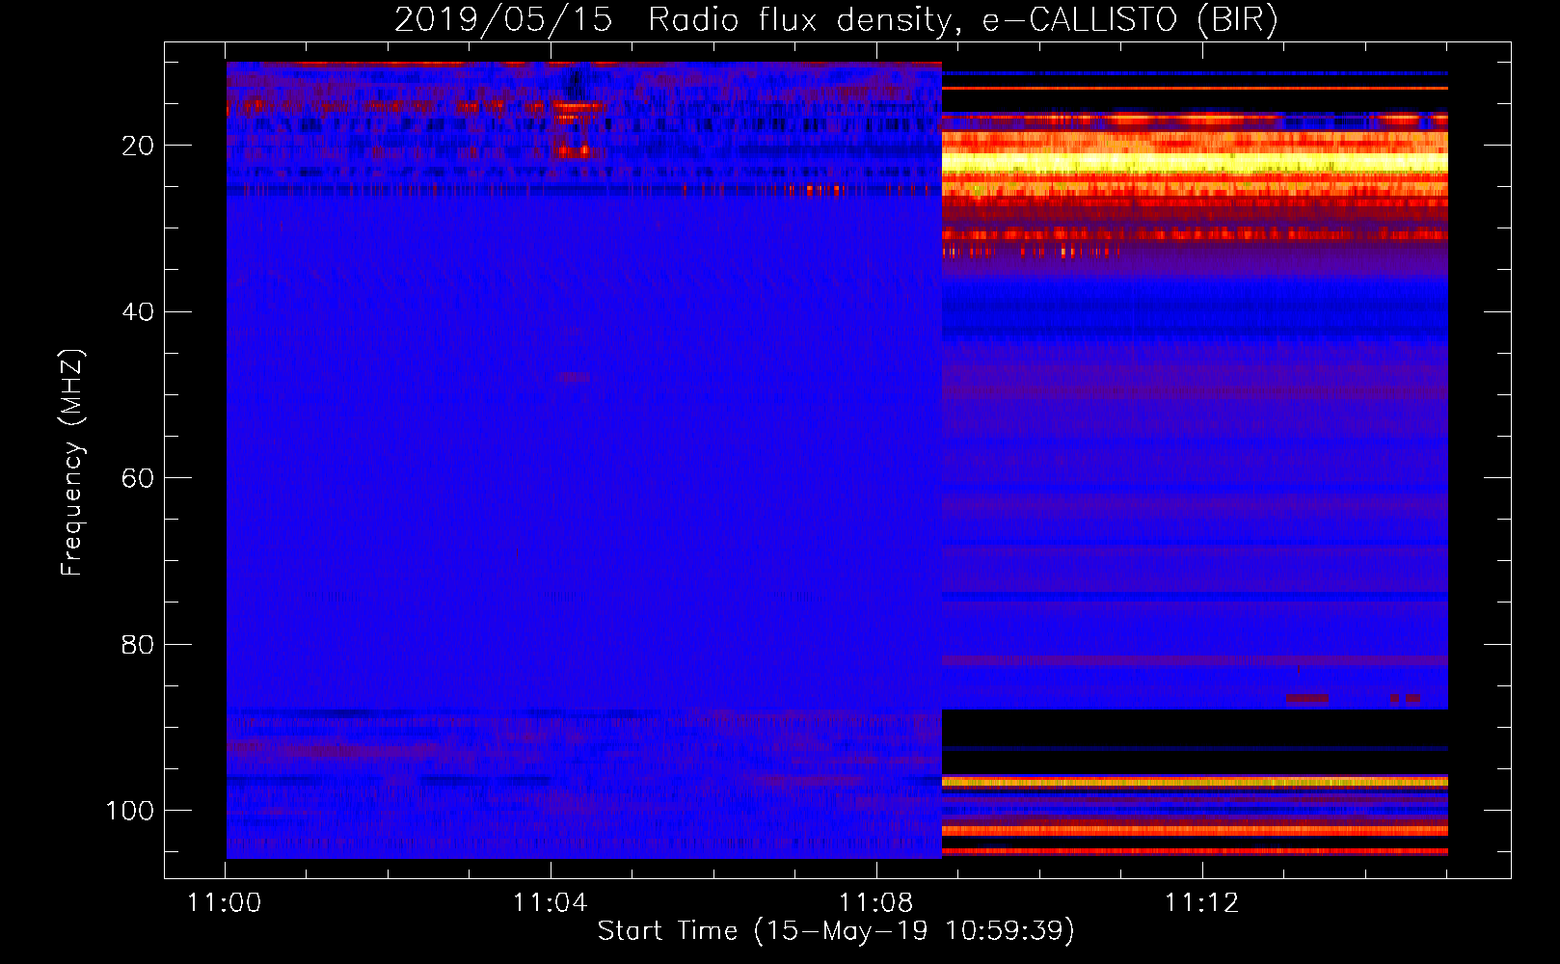This screenshot has width=1560, height=964.
Task: Click the '11:04' time tick label
Action: point(551,903)
